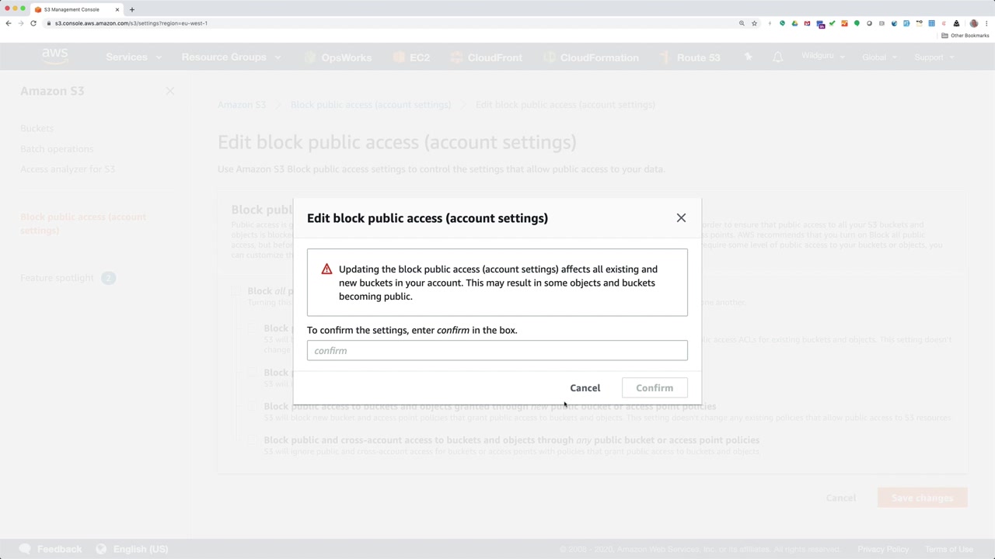
Task: Click the zoom magnifier icon in address bar
Action: tap(742, 23)
